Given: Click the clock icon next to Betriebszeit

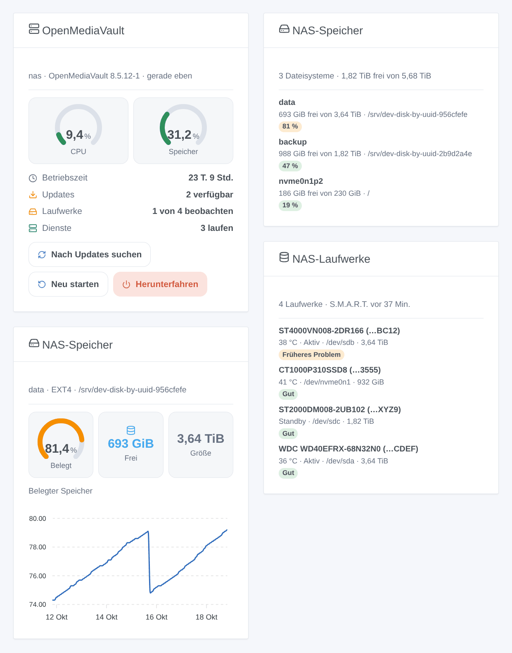Looking at the screenshot, I should pos(33,178).
